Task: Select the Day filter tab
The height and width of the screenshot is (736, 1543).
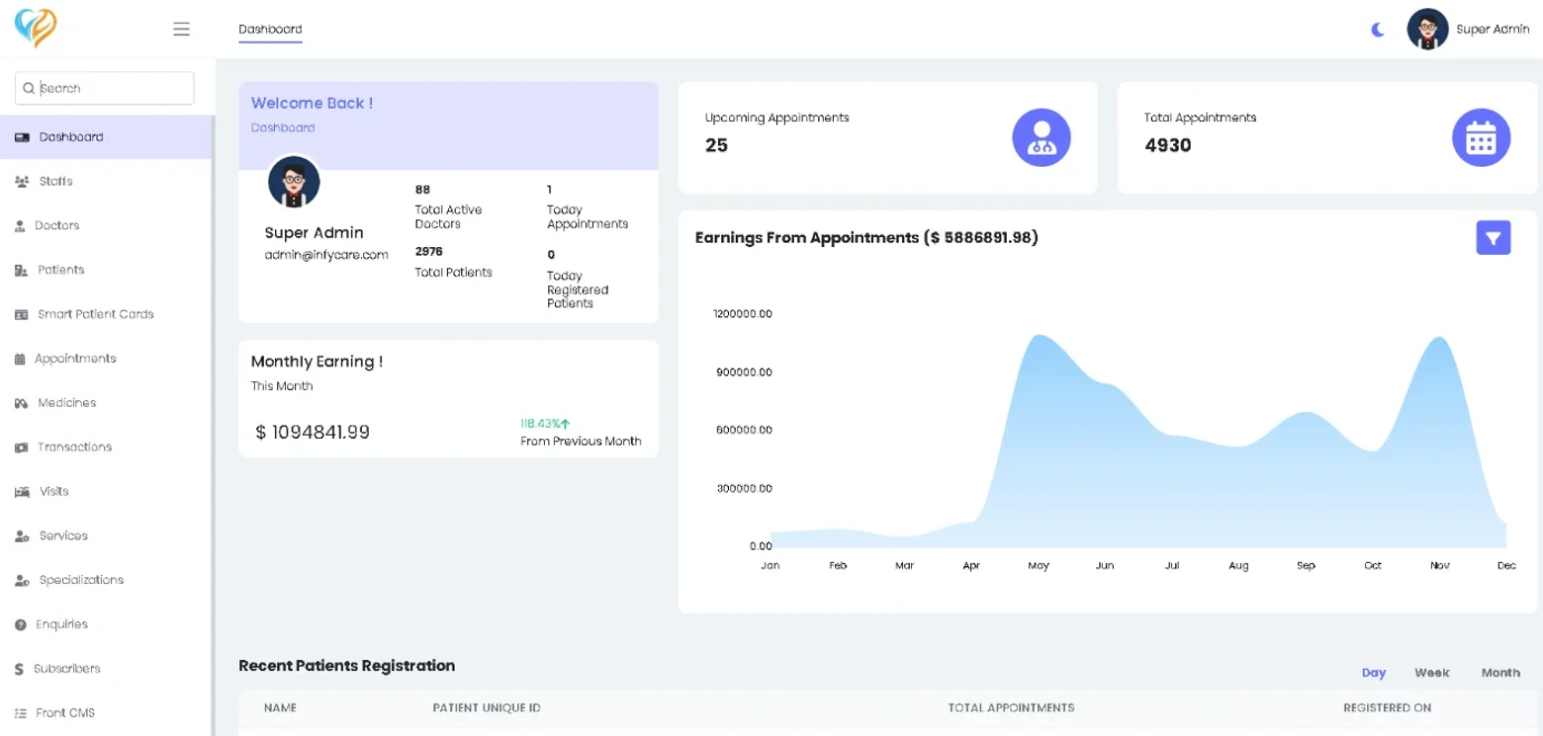Action: (x=1374, y=673)
